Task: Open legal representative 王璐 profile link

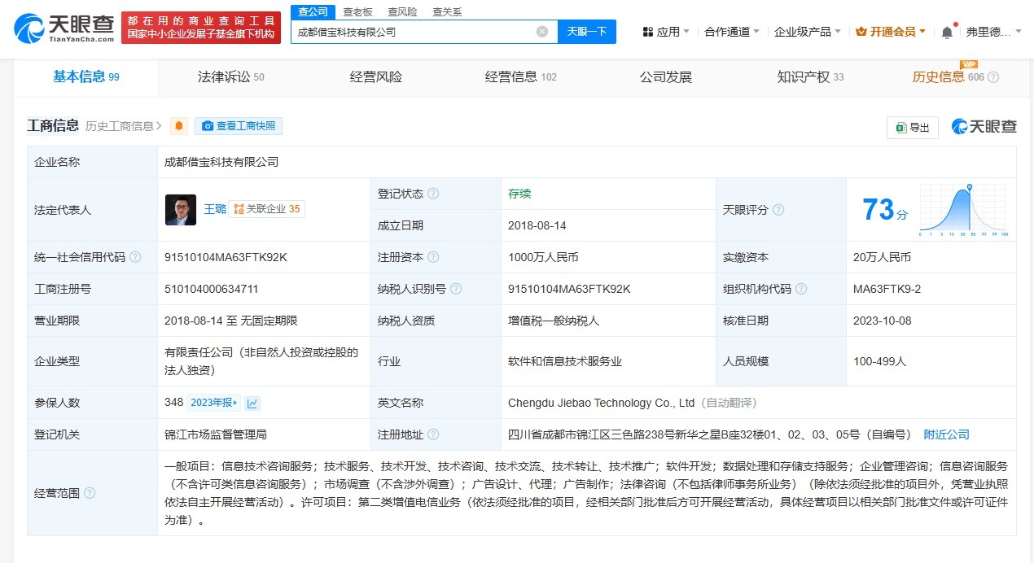Action: tap(212, 209)
